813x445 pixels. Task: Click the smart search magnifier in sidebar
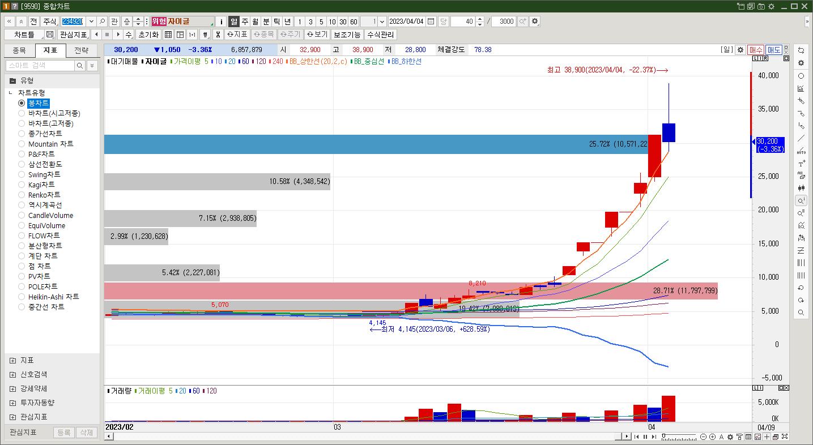point(80,66)
